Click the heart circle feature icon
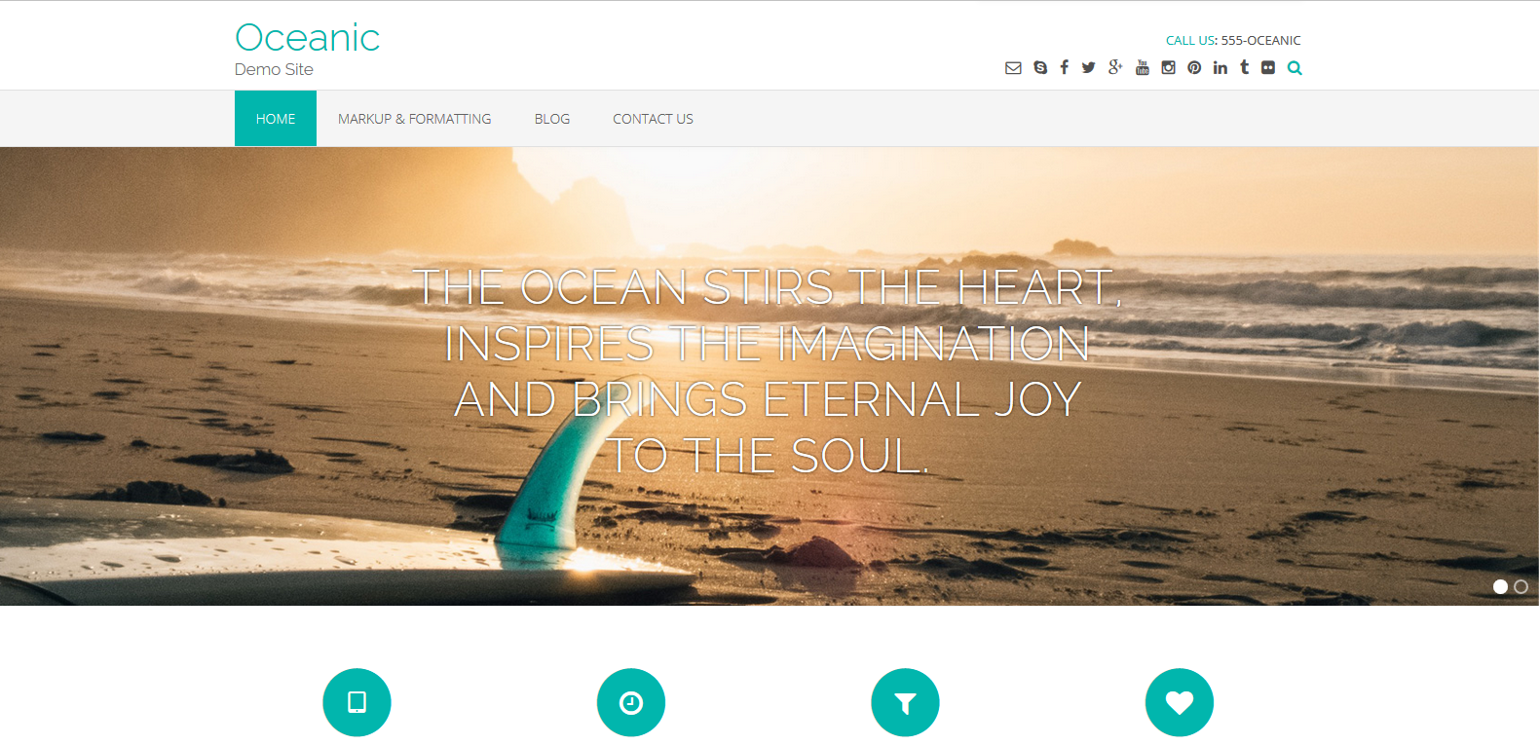 coord(1180,702)
